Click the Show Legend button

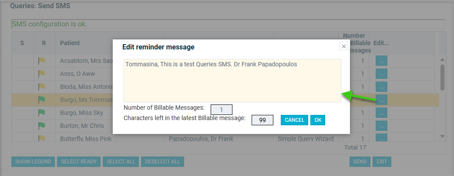tap(33, 162)
